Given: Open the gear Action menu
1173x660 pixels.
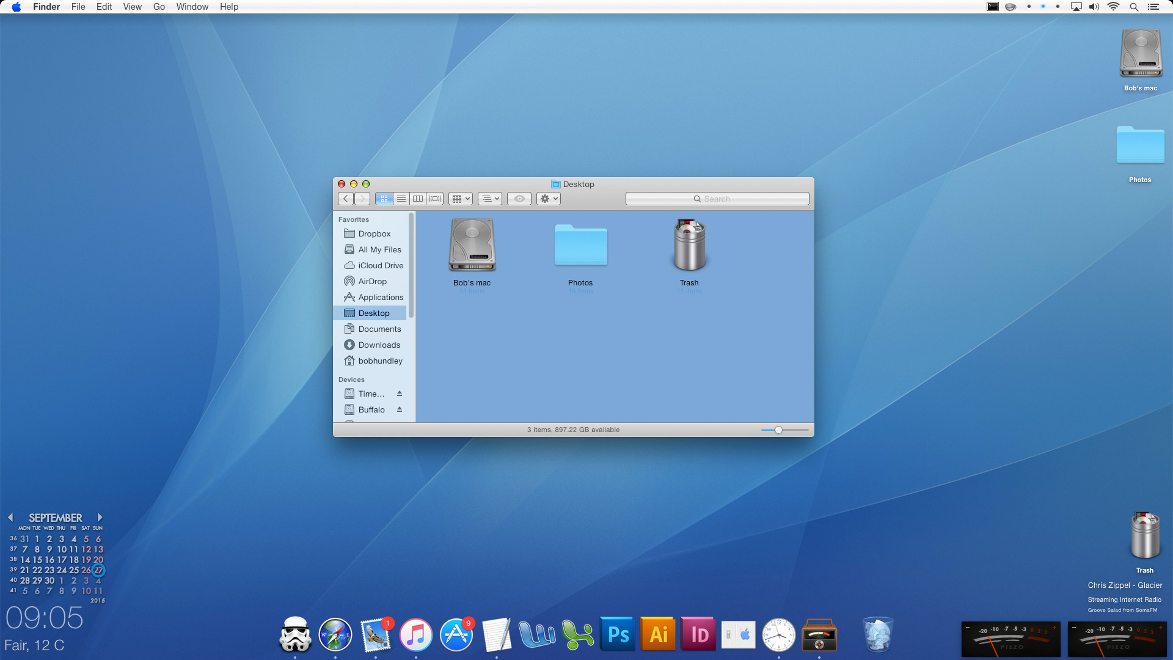Looking at the screenshot, I should (549, 199).
